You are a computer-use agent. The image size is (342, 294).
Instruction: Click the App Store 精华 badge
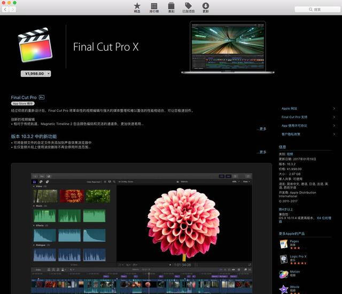click(x=23, y=104)
